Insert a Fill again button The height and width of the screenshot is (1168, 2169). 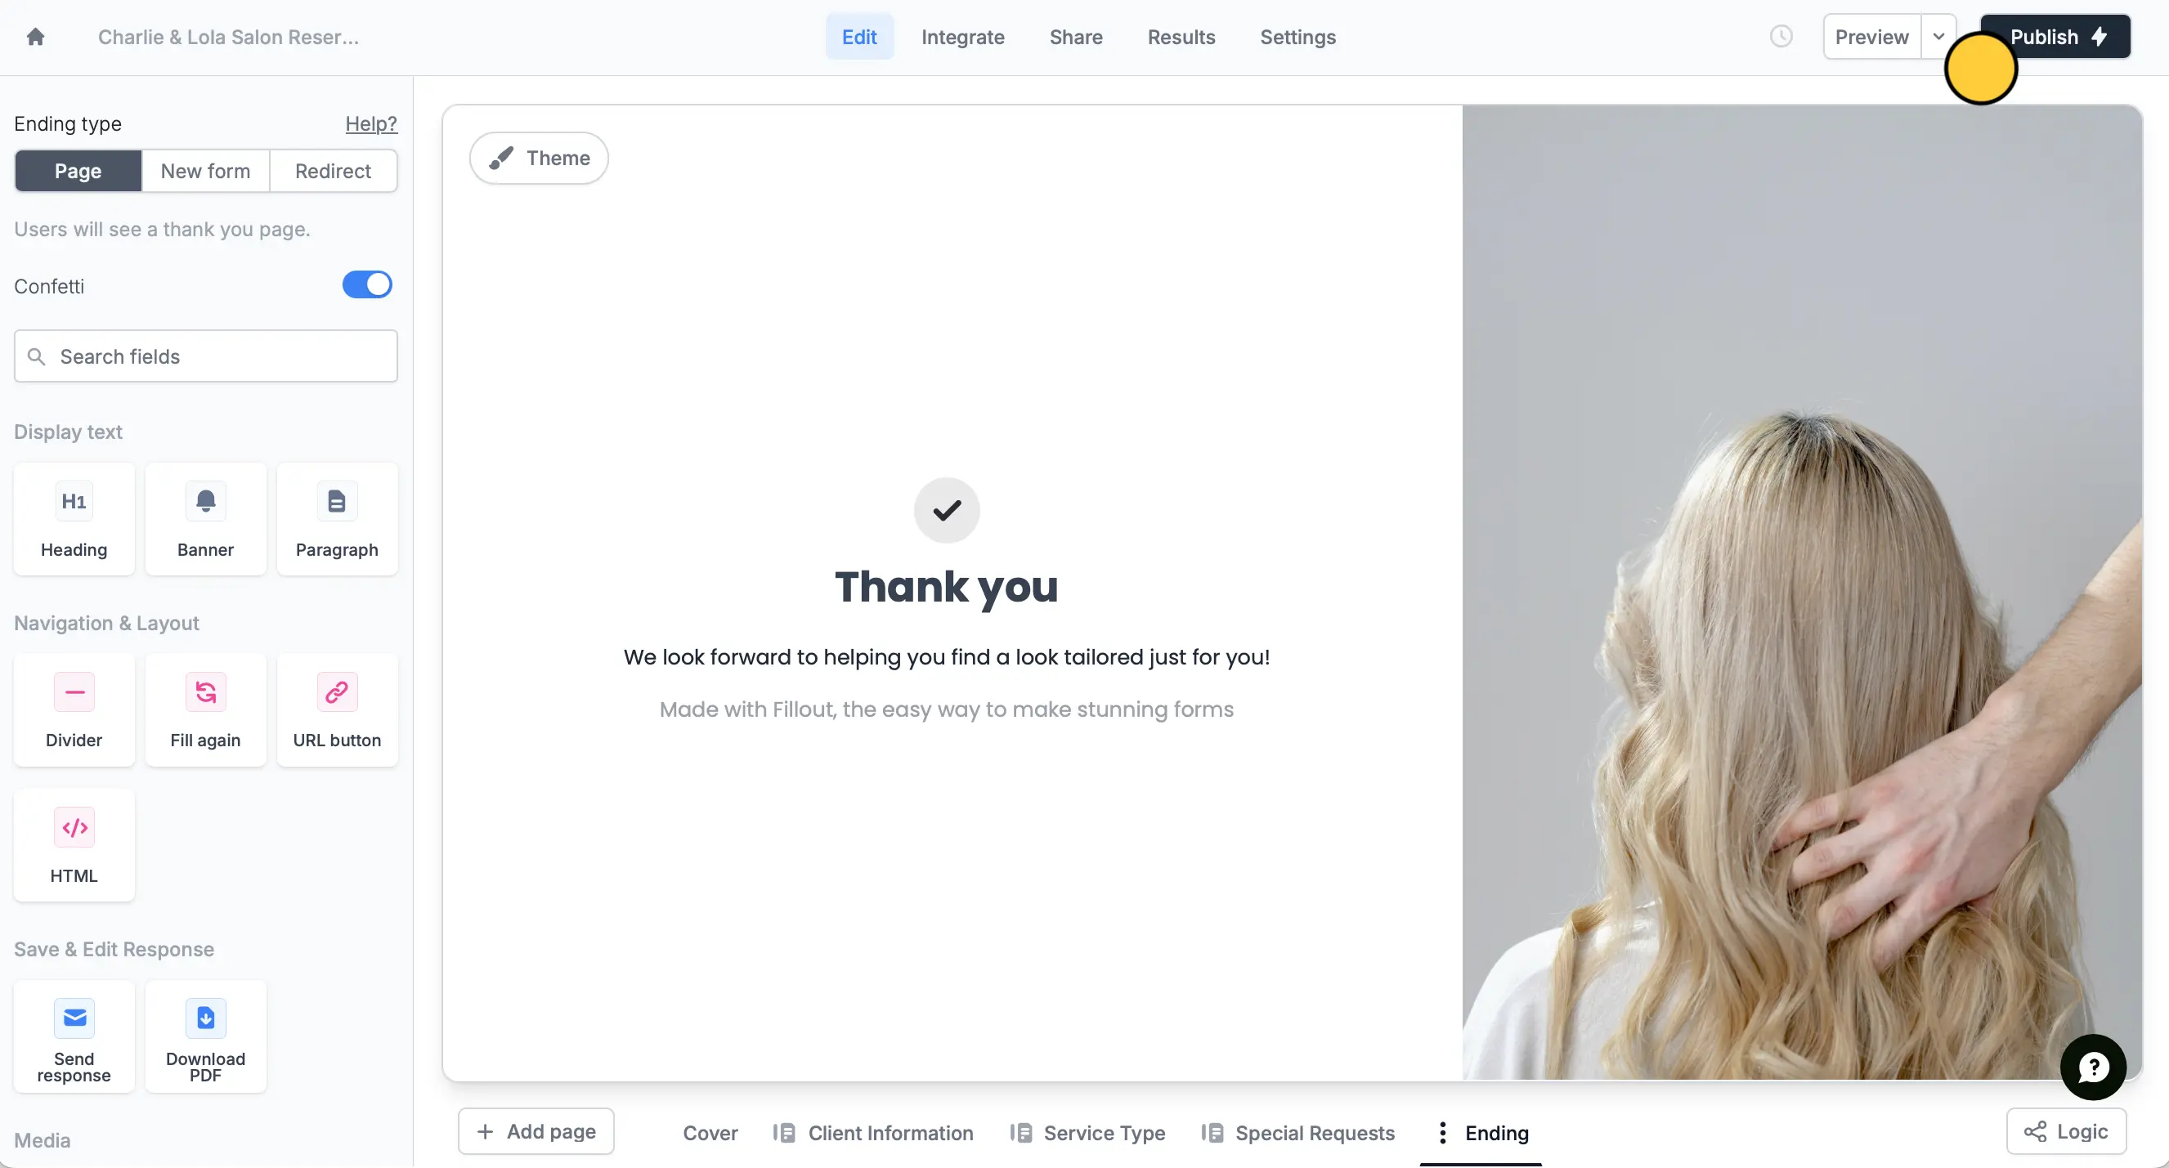tap(205, 710)
